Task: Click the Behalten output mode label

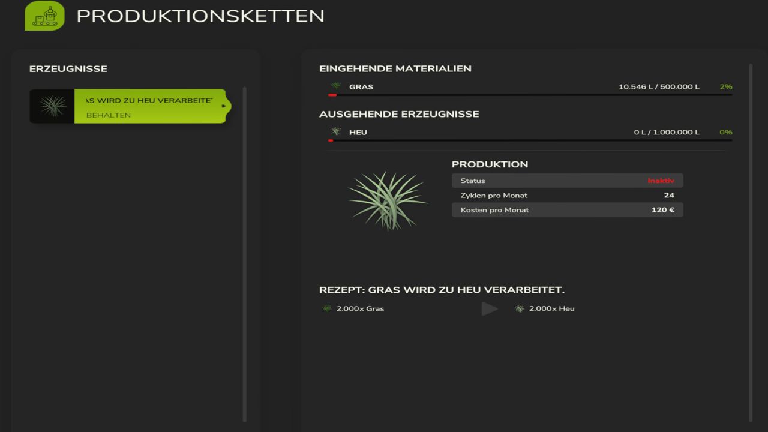Action: coord(109,115)
